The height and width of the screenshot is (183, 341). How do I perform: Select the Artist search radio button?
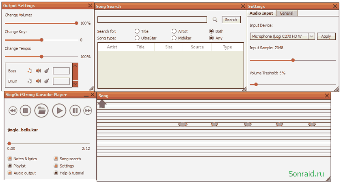click(x=174, y=31)
